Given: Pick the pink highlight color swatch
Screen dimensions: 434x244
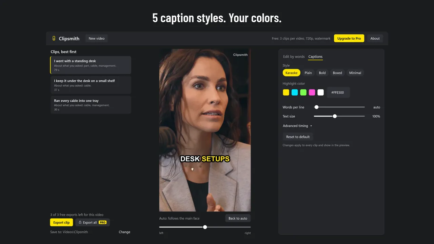Looking at the screenshot, I should [312, 93].
